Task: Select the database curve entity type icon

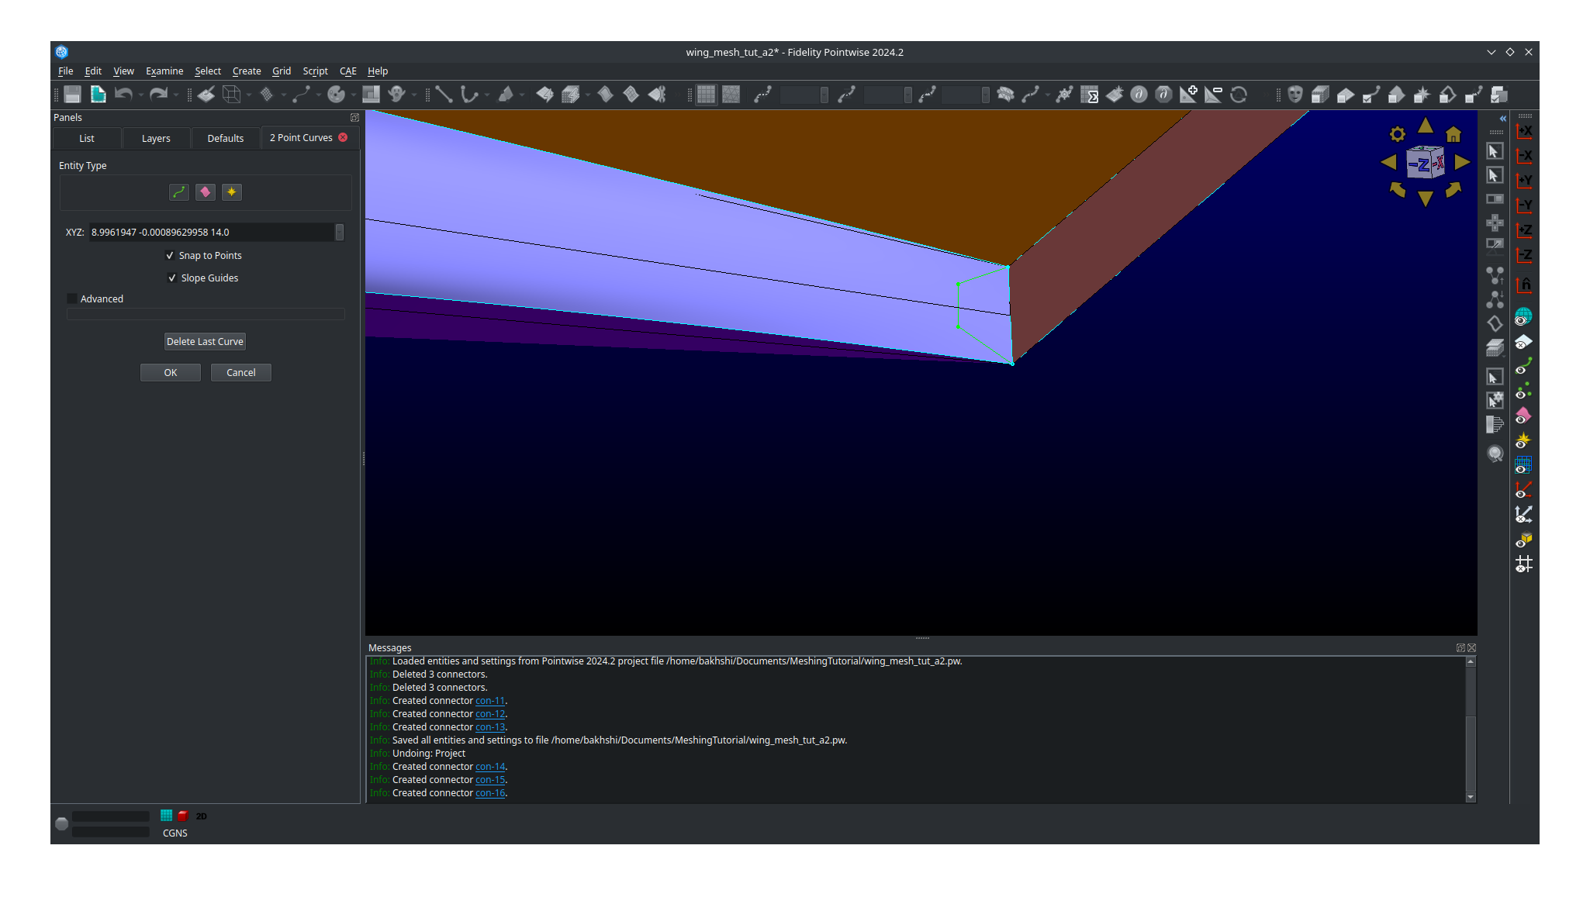Action: pos(205,191)
